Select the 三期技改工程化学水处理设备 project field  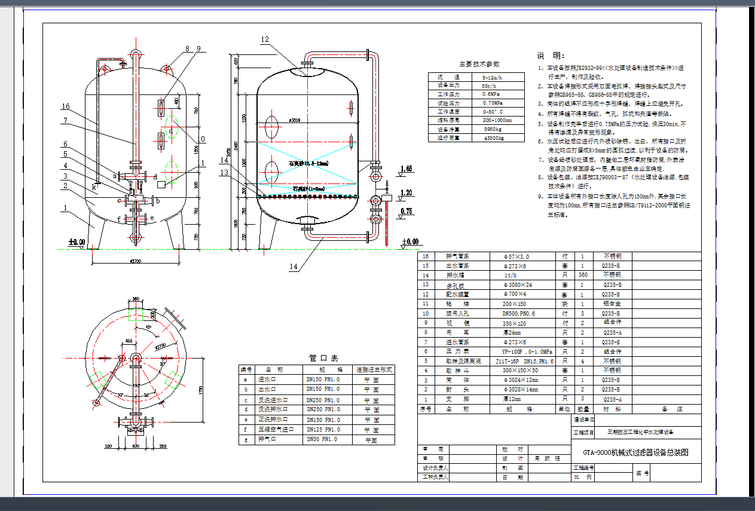(x=640, y=432)
